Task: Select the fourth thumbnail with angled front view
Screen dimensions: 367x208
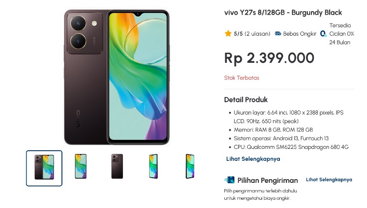Action: pos(154,166)
